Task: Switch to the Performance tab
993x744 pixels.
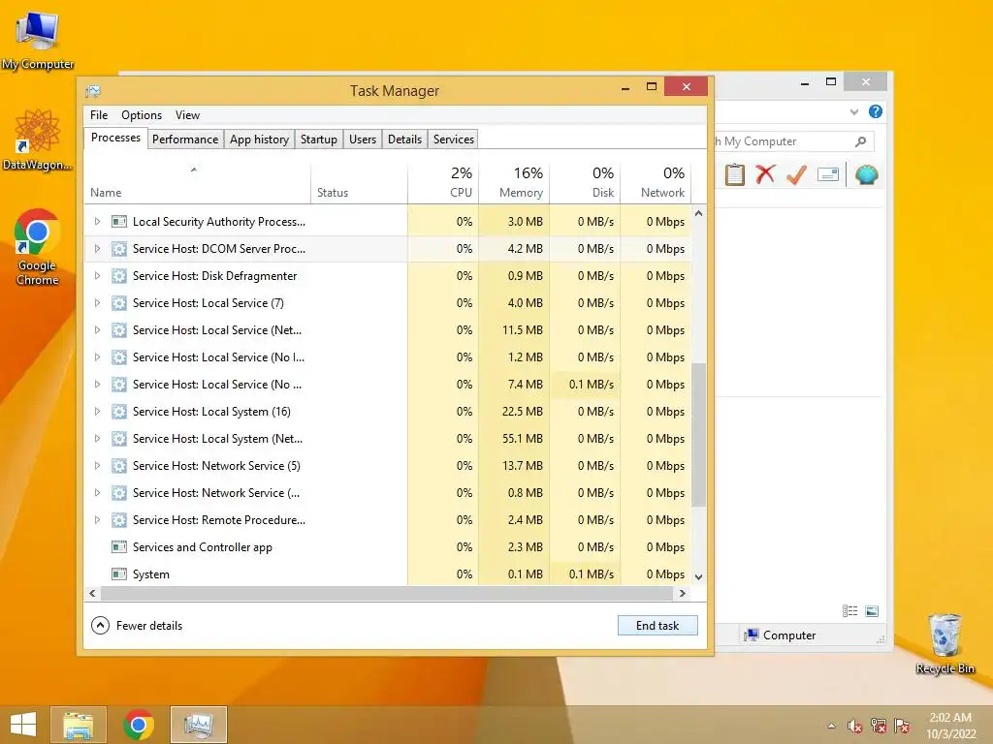Action: click(x=185, y=139)
